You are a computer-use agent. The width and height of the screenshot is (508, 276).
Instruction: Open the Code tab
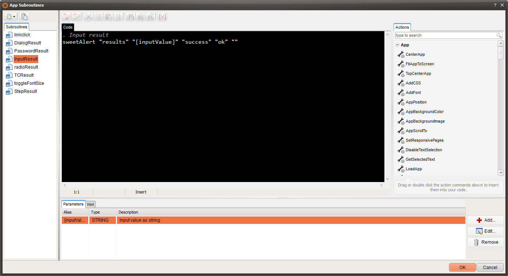[x=68, y=27]
